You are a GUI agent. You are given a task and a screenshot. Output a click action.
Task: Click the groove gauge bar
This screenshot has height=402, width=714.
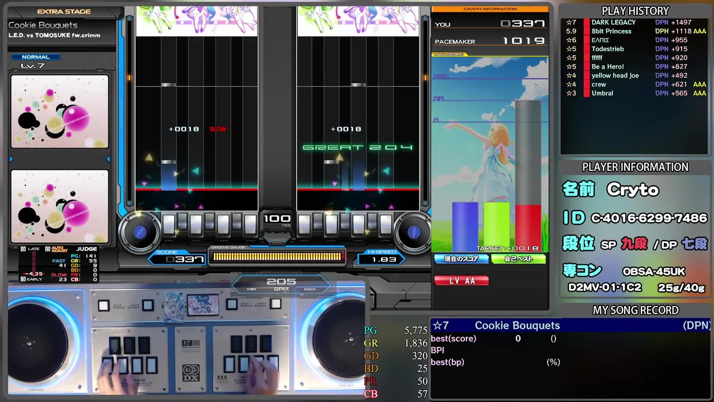277,257
